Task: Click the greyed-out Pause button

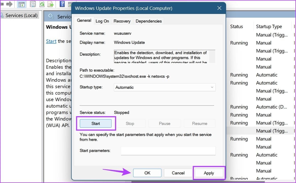Action: (x=164, y=124)
